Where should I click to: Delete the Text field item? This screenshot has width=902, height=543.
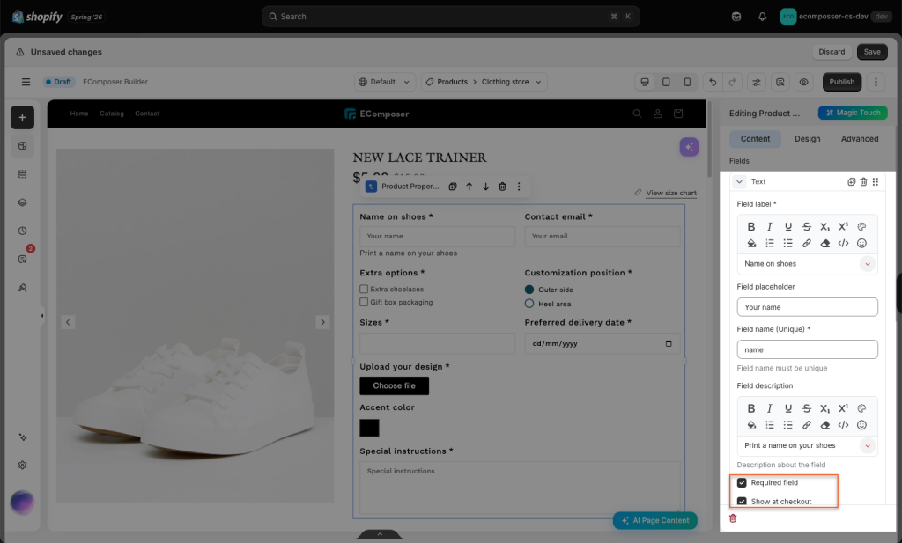[863, 181]
